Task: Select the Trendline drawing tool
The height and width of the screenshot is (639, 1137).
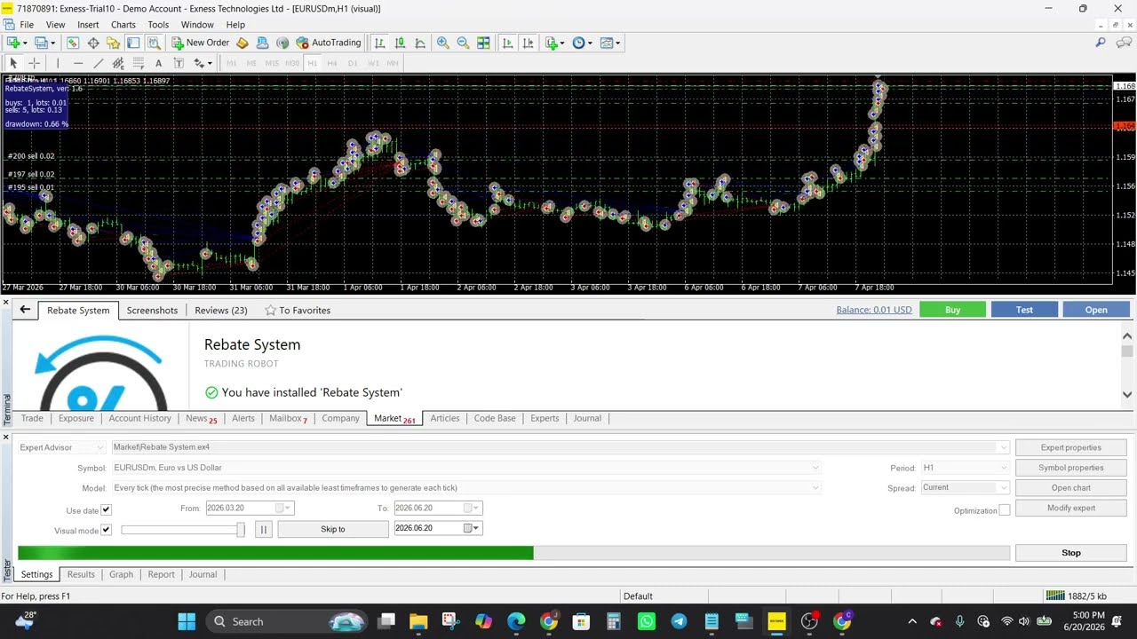Action: [x=98, y=63]
